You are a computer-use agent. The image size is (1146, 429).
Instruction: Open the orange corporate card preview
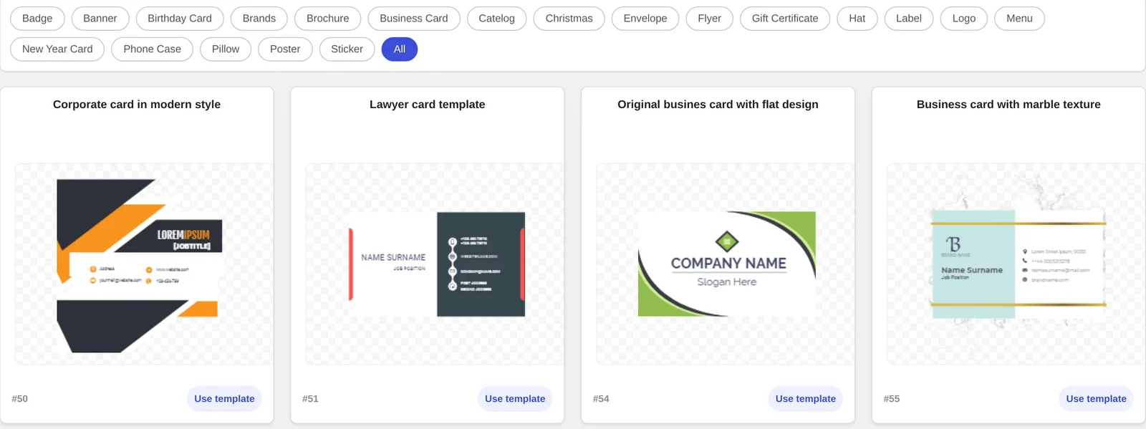(x=144, y=264)
